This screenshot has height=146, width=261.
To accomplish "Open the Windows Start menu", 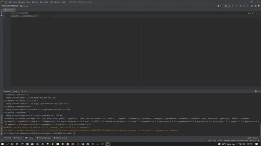I will (x=2, y=144).
